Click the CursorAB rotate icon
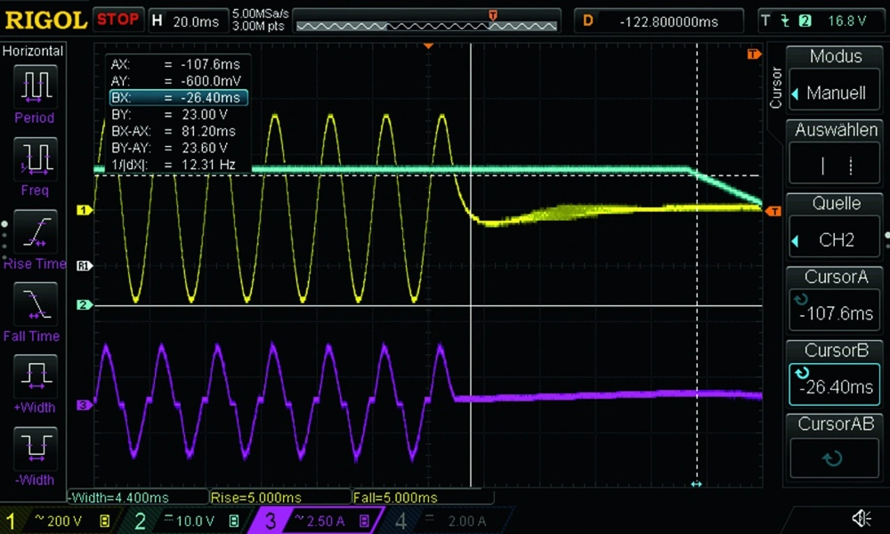The image size is (890, 534). click(x=832, y=458)
